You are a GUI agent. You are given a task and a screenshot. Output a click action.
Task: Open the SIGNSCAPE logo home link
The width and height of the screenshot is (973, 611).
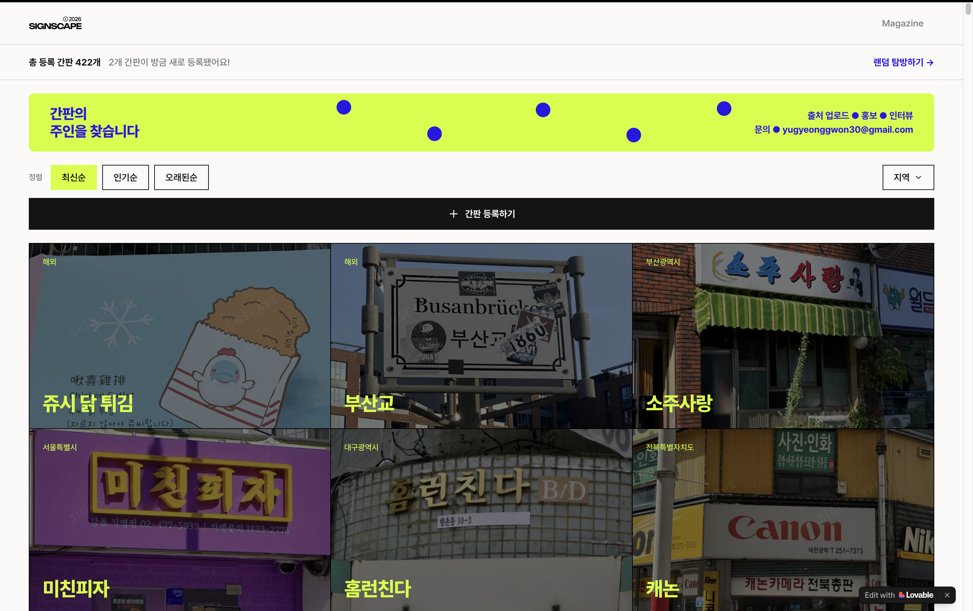click(x=55, y=23)
